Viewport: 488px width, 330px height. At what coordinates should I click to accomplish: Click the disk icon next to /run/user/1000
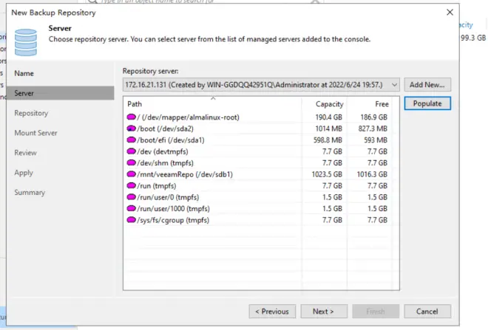[132, 208]
